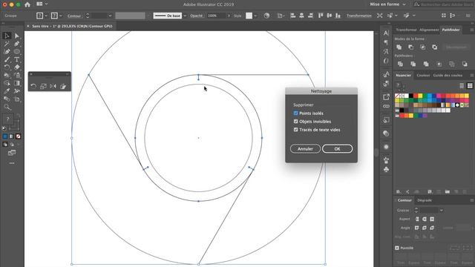Click OK in Nettoyage dialog
The width and height of the screenshot is (475, 267).
[x=337, y=148]
